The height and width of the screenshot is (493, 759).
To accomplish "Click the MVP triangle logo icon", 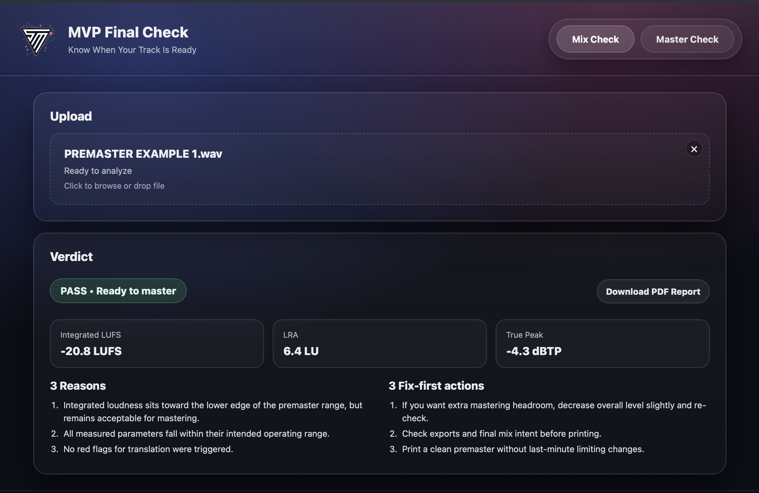I will 38,40.
